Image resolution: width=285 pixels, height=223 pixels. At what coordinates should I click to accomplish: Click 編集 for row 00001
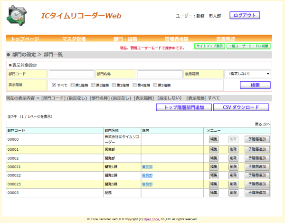pyautogui.click(x=214, y=149)
